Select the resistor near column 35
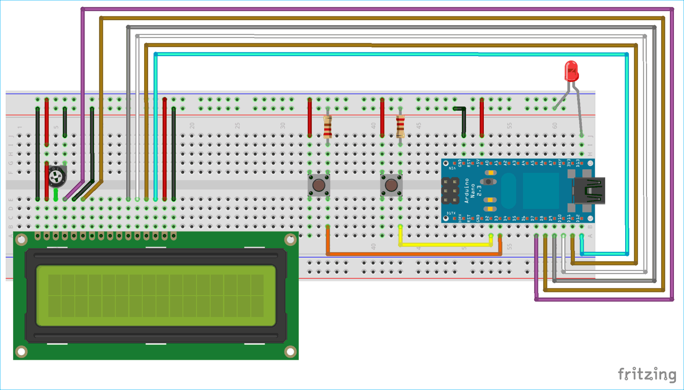 click(327, 126)
